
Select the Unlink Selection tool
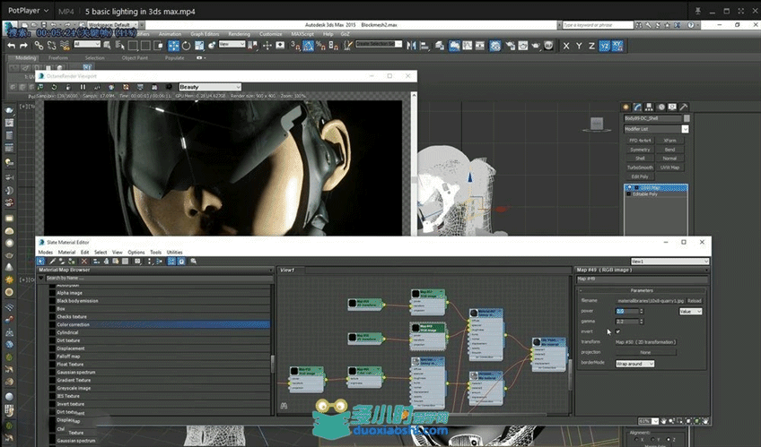point(51,46)
